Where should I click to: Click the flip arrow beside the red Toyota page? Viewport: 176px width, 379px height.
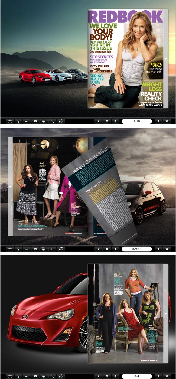166,313
